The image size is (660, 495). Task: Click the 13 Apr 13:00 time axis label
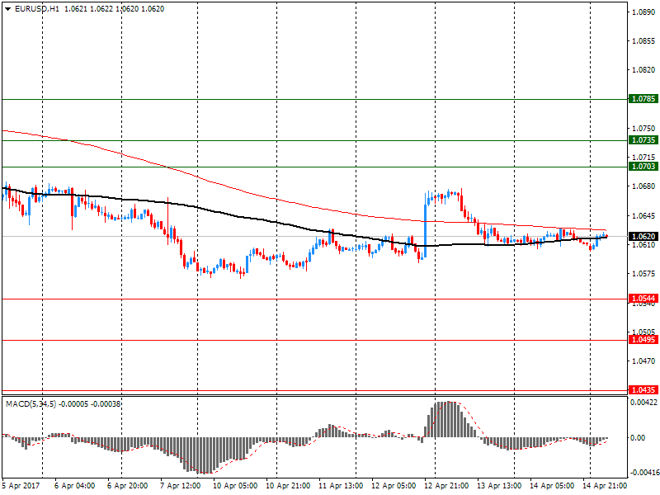coord(499,486)
